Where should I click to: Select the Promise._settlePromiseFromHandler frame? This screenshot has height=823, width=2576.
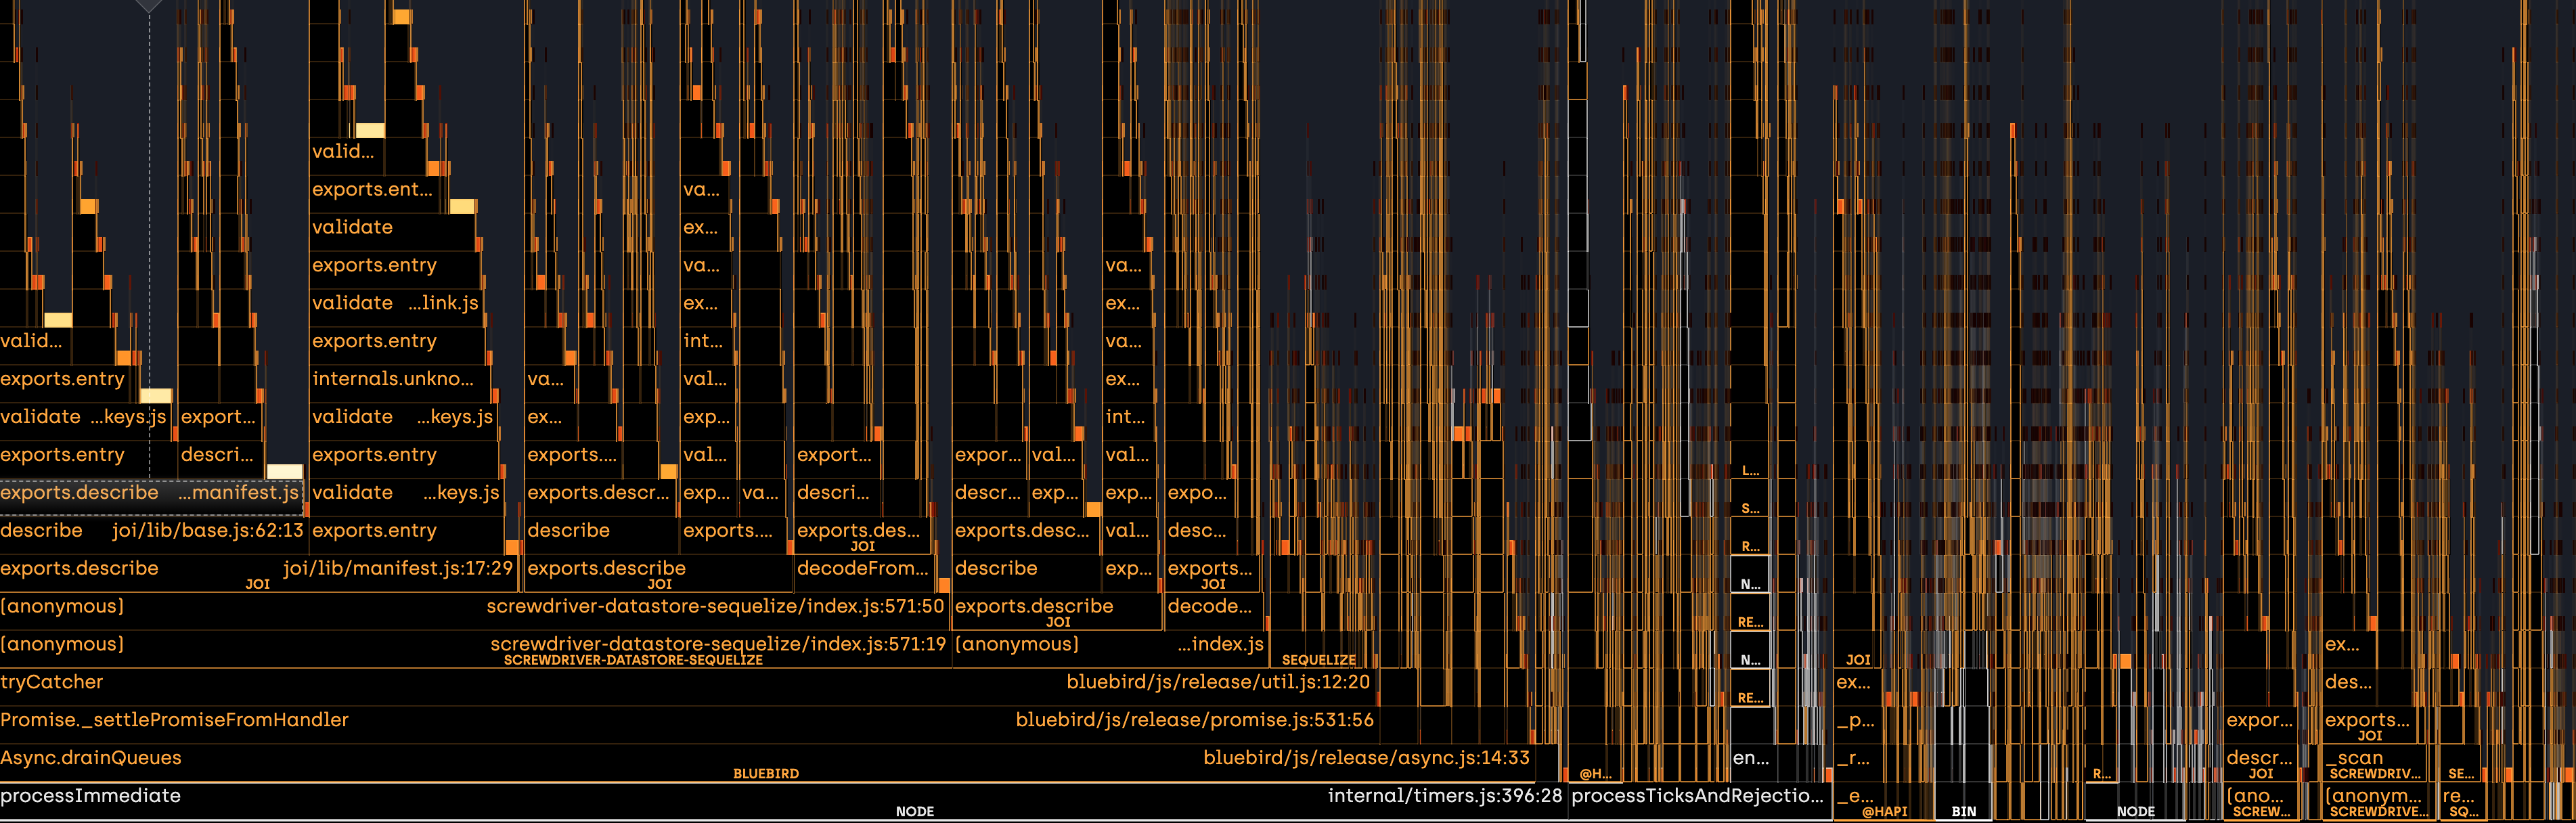coord(689,725)
